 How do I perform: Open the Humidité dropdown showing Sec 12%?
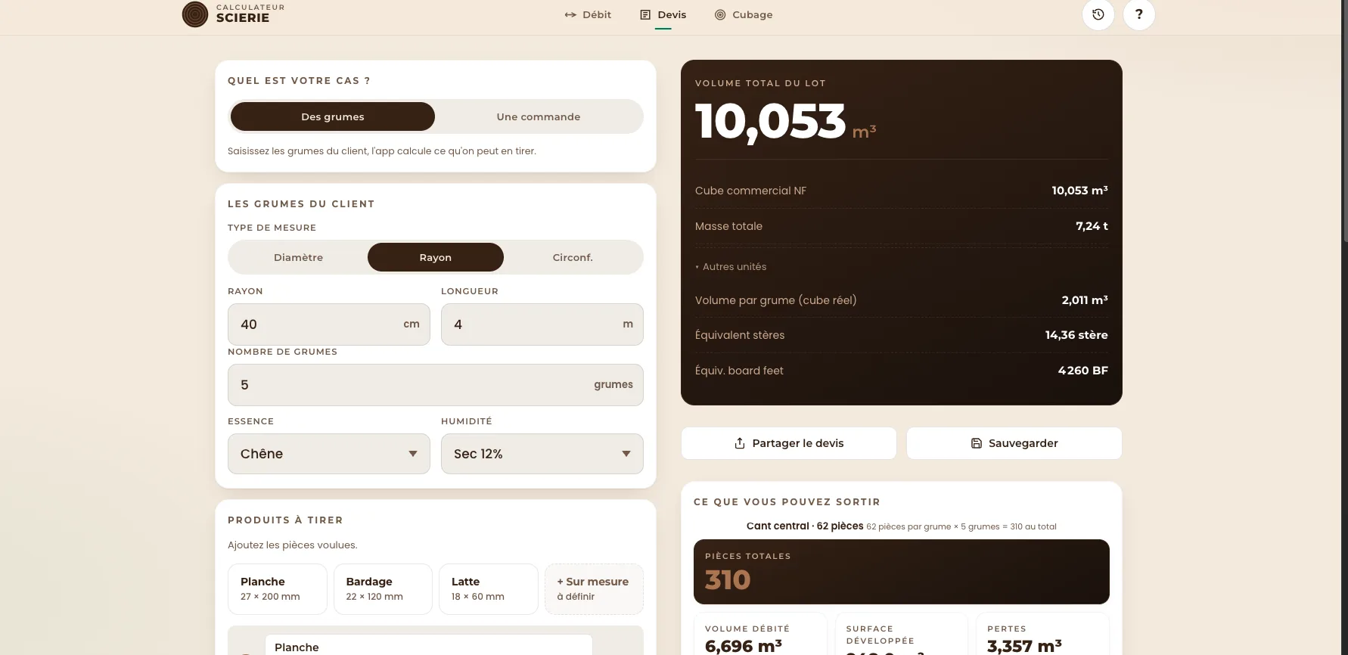click(542, 454)
